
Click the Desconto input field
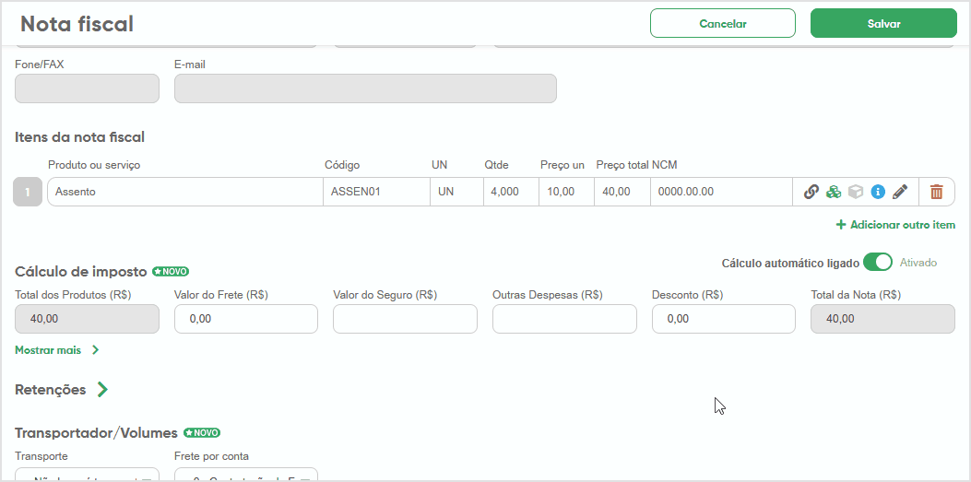723,319
